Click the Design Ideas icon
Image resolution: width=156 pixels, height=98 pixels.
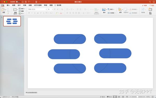[x=150, y=9]
